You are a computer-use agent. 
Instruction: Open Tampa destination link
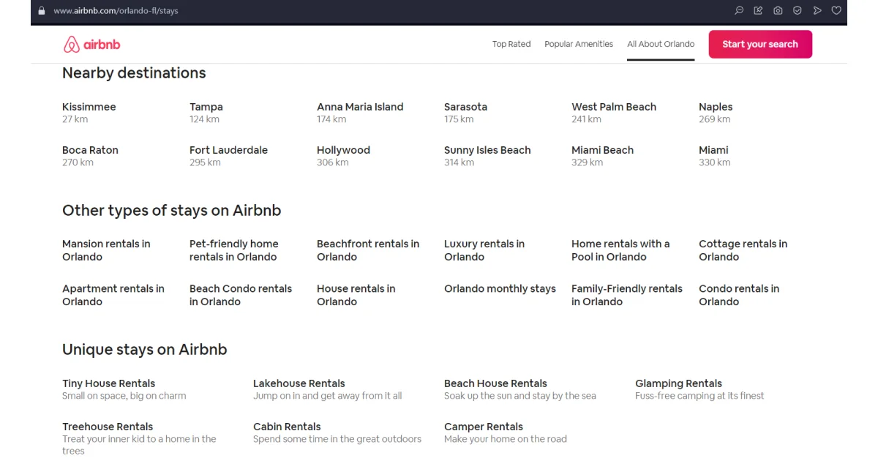pos(206,113)
